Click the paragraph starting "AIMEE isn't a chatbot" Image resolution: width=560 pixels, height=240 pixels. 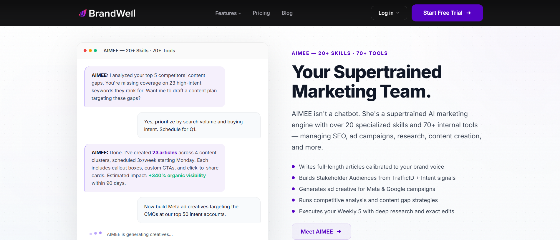pos(387,130)
